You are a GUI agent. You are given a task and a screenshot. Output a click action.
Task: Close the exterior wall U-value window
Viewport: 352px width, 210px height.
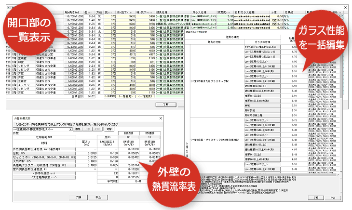click(x=161, y=118)
